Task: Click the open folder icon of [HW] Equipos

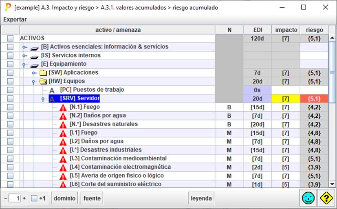Action: tap(43, 81)
